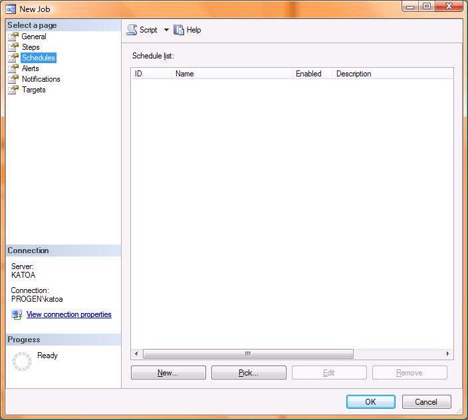Click the Schedules page icon

pyautogui.click(x=13, y=58)
